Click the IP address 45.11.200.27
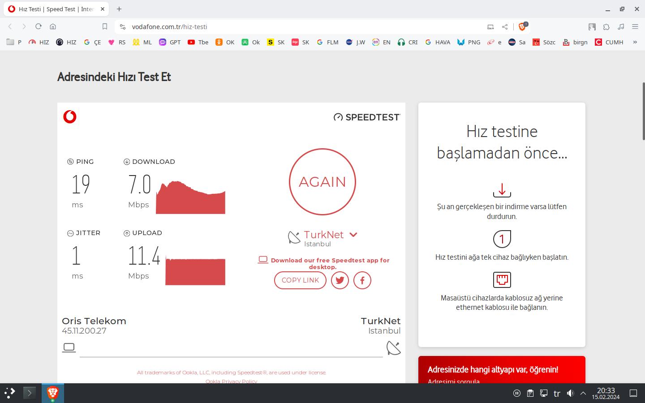 click(84, 331)
